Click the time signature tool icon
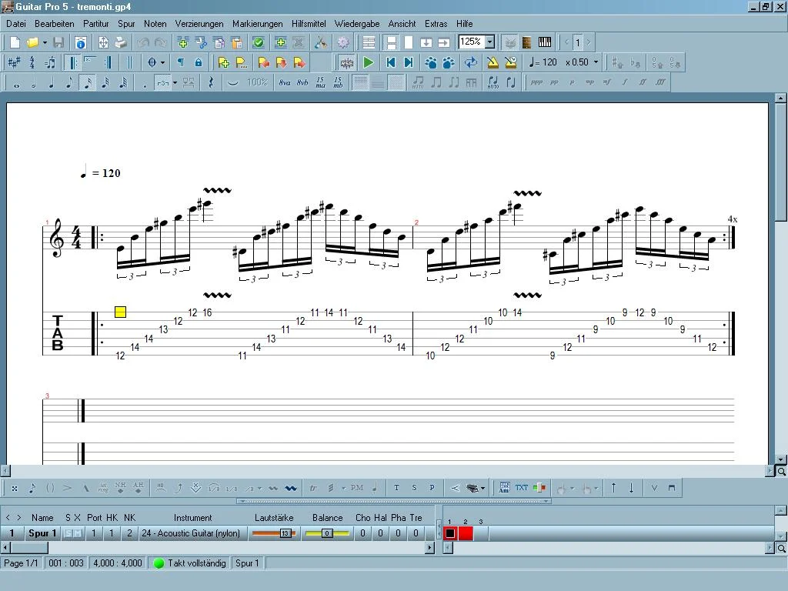 point(32,62)
